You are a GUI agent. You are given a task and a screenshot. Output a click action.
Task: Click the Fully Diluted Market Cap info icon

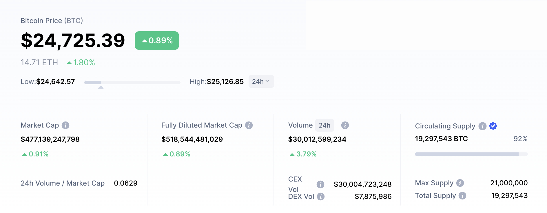click(x=249, y=125)
